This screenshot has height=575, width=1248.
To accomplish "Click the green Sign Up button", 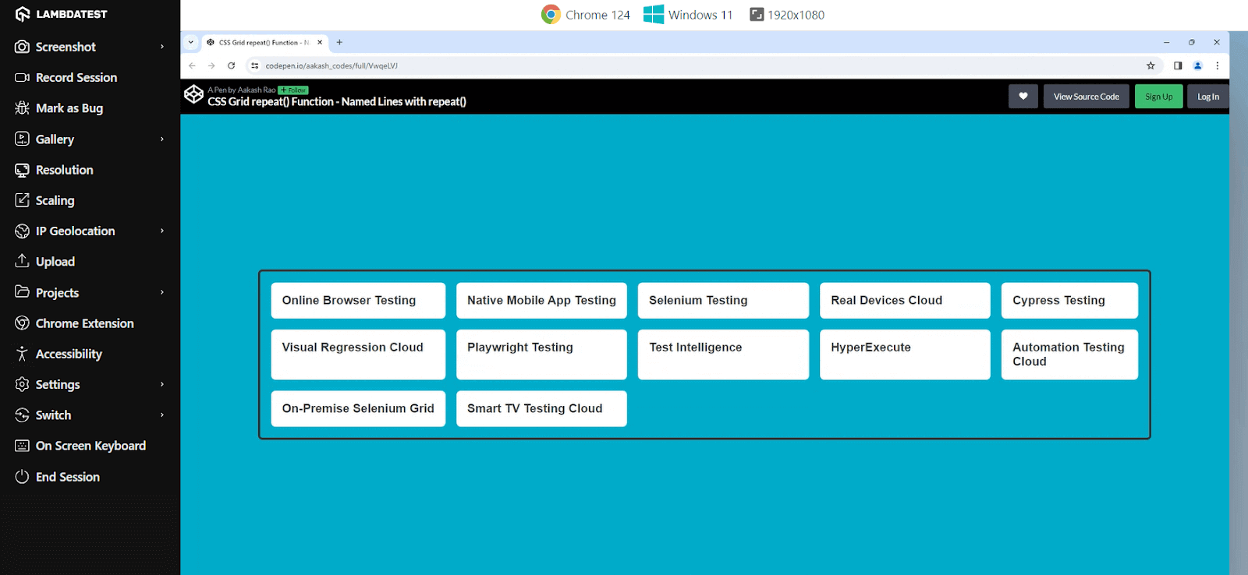I will tap(1158, 97).
